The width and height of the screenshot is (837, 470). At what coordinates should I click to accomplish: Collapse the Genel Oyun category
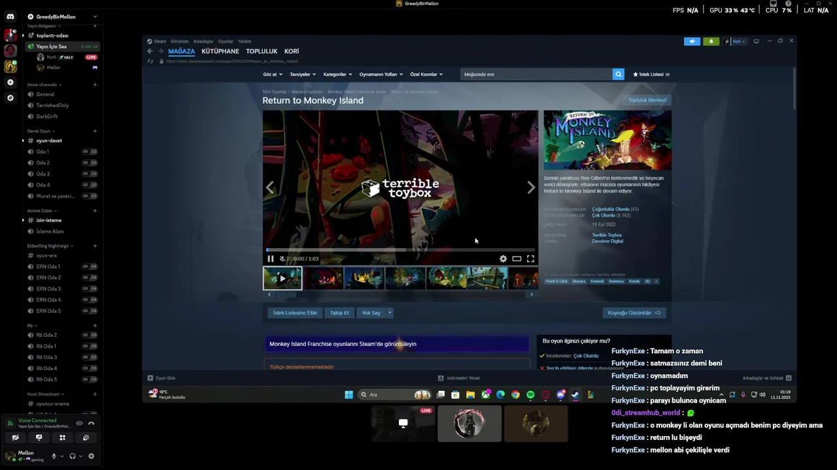[x=41, y=131]
